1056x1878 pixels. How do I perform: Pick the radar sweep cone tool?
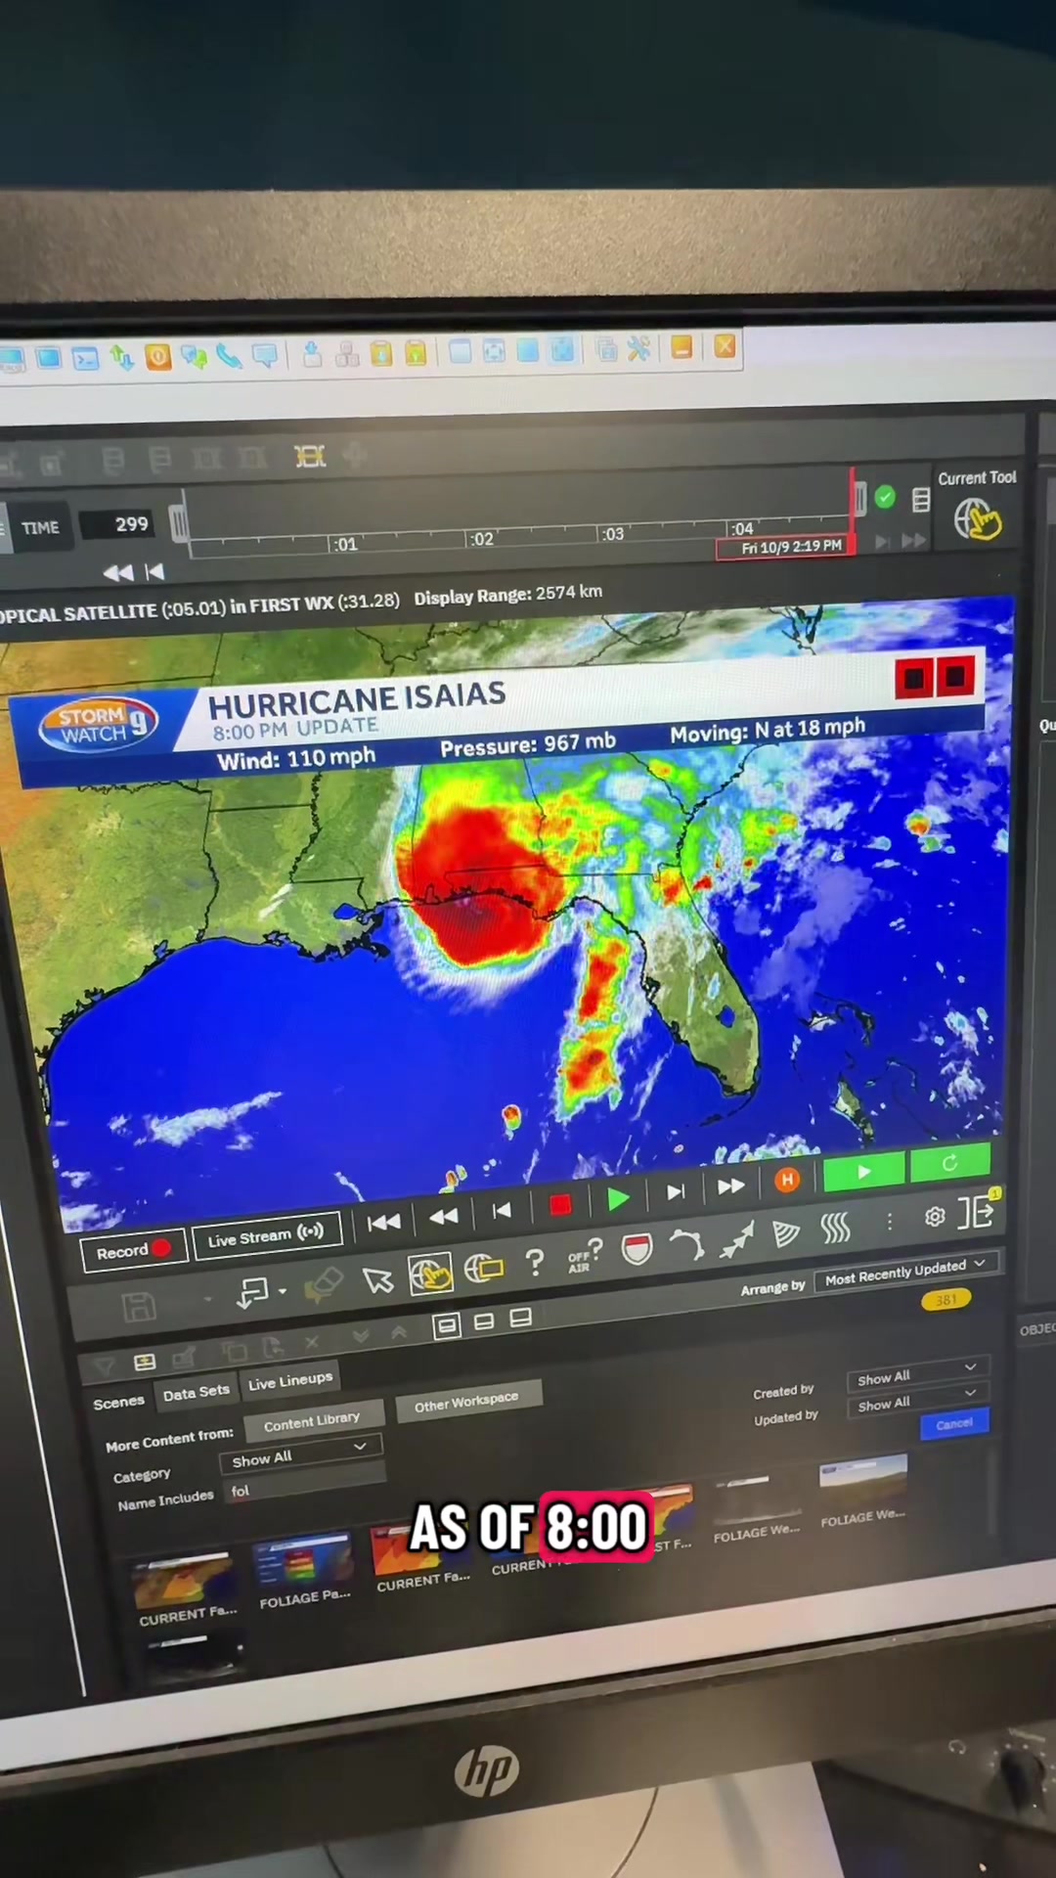pyautogui.click(x=786, y=1233)
